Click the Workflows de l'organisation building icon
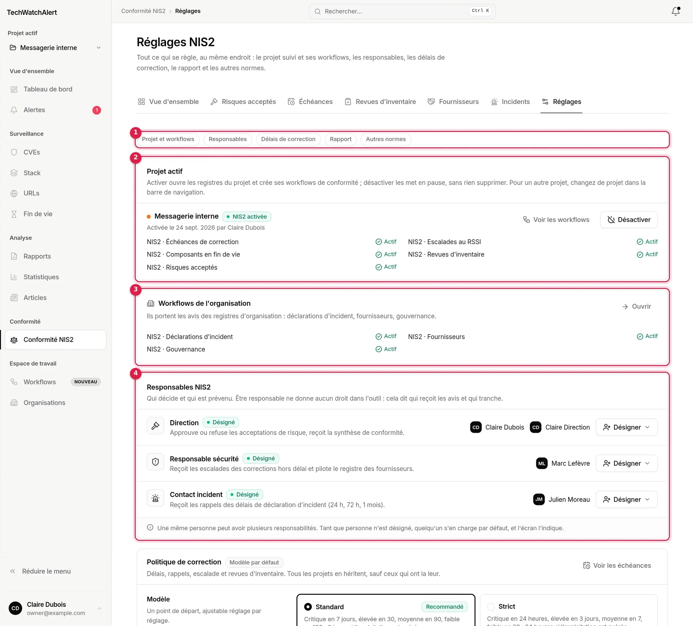Screen dimensions: 693x626 click(x=151, y=304)
